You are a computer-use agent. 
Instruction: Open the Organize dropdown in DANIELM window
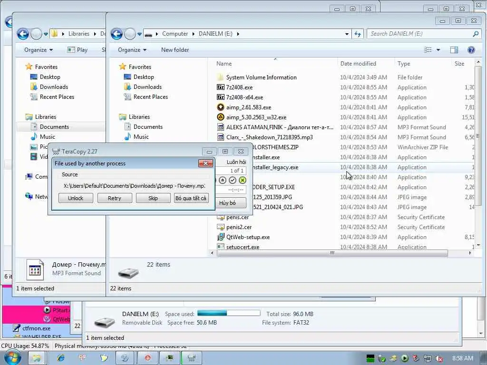[132, 49]
